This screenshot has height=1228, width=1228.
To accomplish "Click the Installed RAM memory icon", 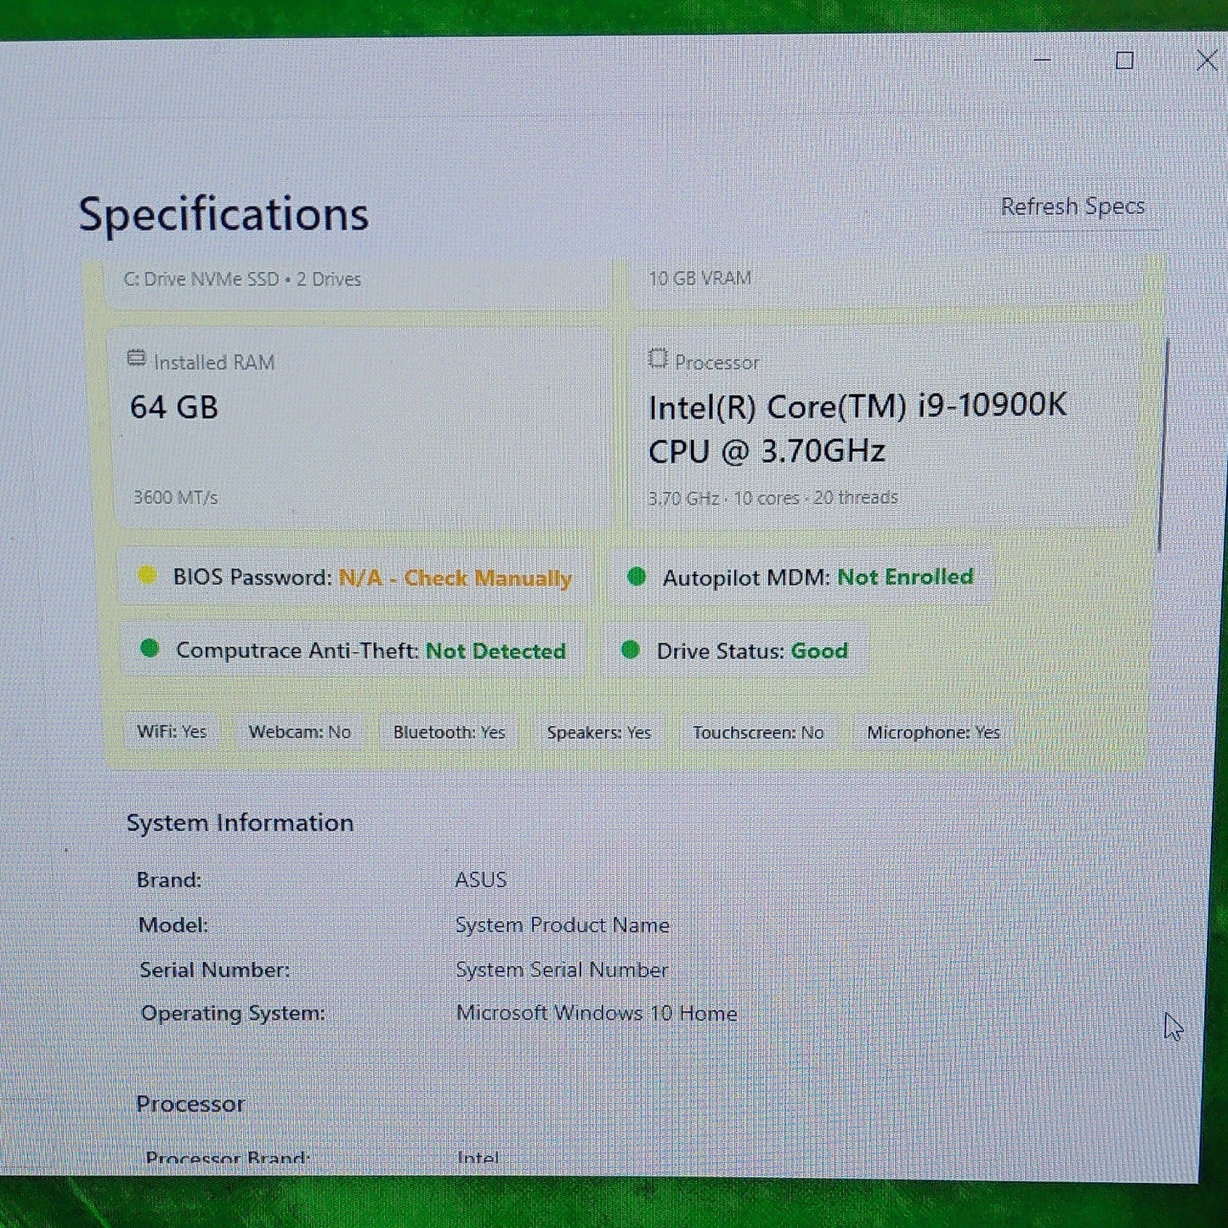I will click(136, 359).
